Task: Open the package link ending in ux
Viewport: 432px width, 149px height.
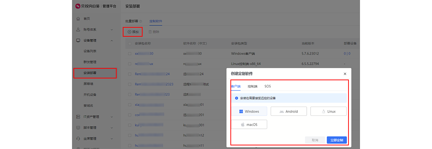Action: (144, 64)
